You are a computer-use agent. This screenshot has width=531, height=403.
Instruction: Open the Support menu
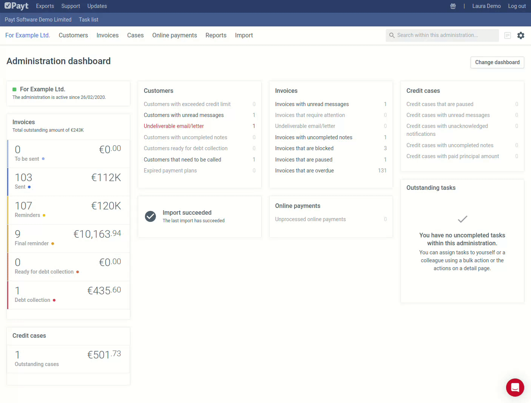point(71,6)
